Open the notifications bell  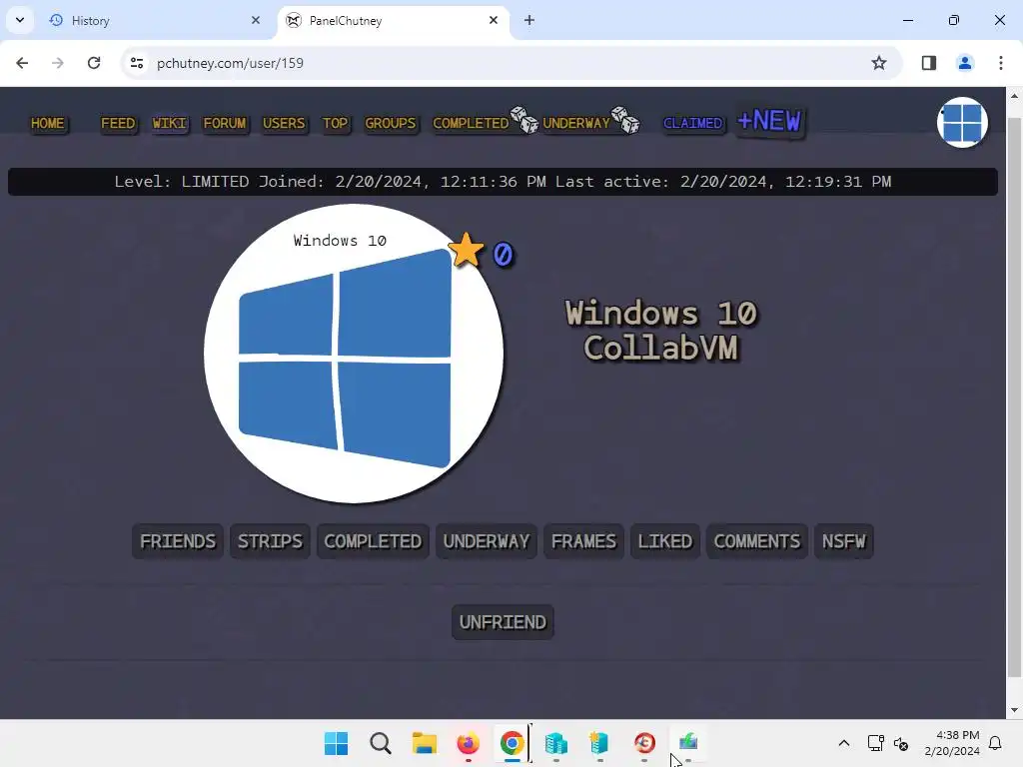tap(995, 743)
